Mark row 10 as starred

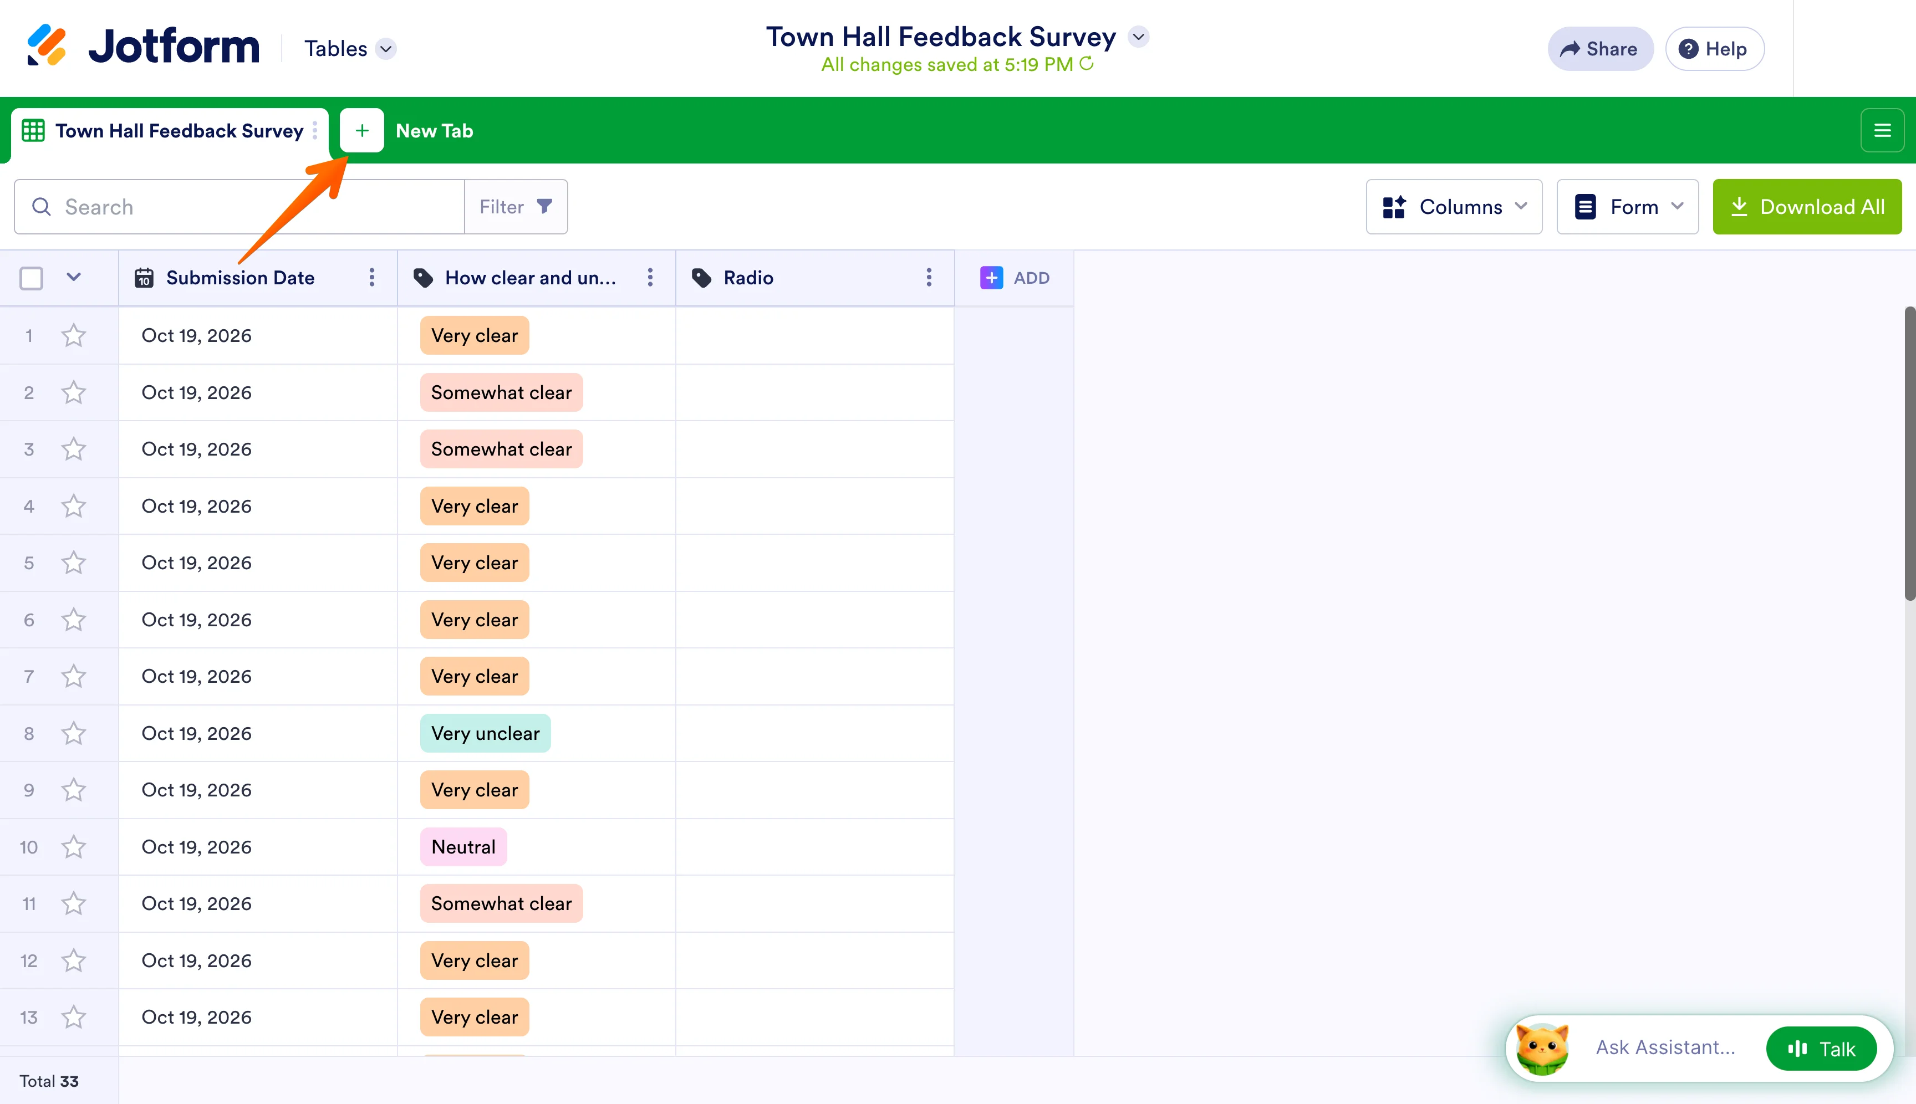click(74, 847)
